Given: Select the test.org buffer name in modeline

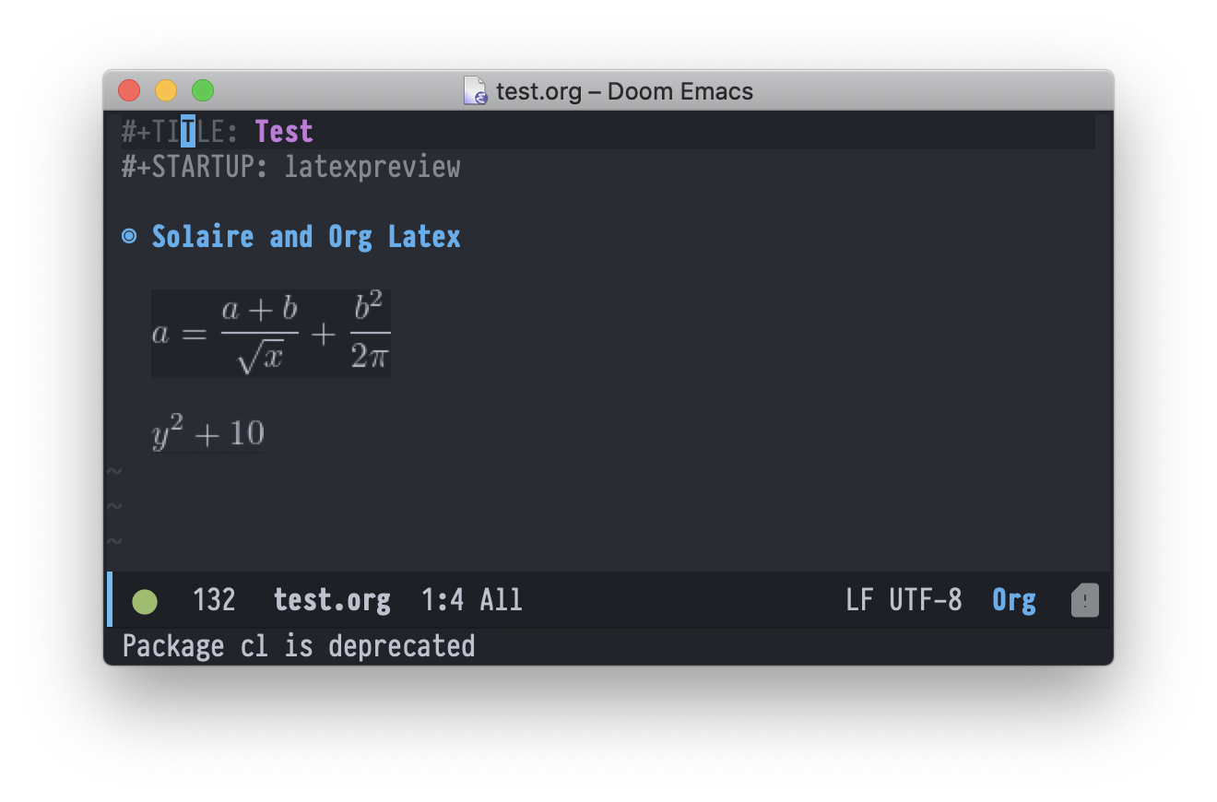Looking at the screenshot, I should (331, 600).
